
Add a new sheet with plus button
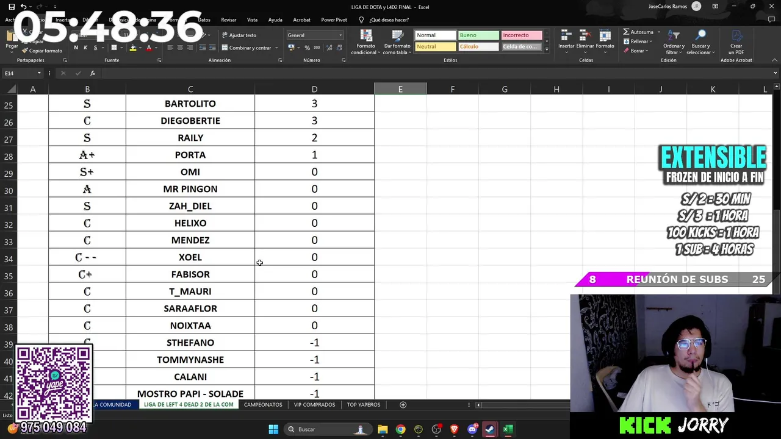(x=403, y=405)
